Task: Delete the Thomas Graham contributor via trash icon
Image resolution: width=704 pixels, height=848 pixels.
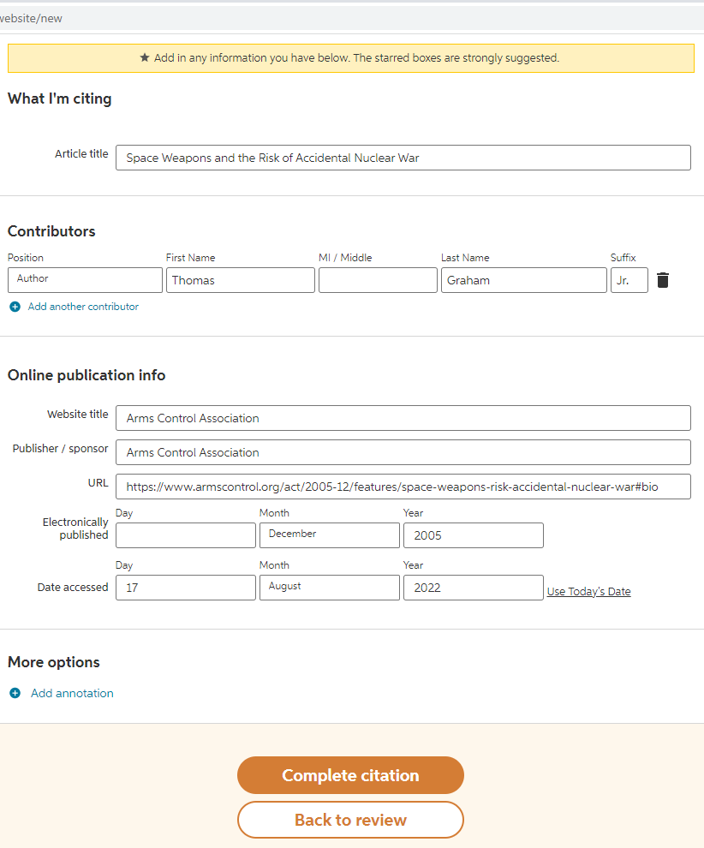Action: coord(663,280)
